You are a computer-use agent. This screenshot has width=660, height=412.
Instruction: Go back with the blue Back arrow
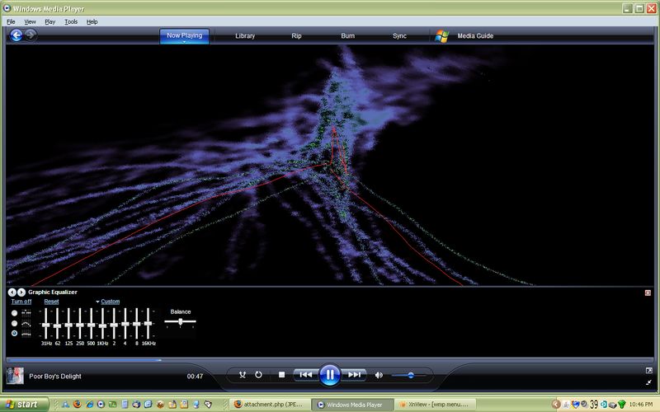tap(16, 35)
